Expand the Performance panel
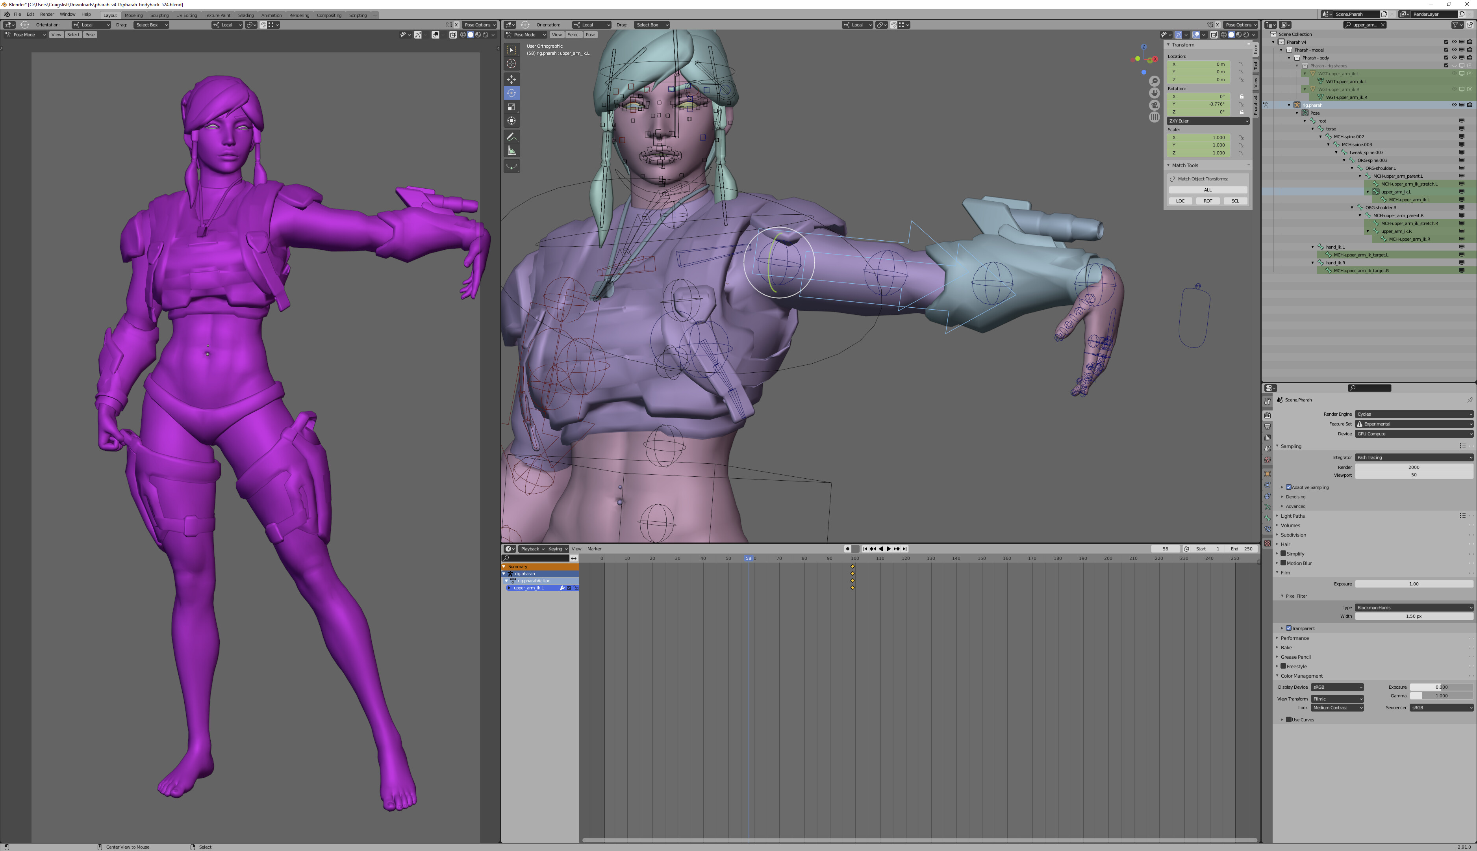This screenshot has width=1477, height=851. coord(1295,638)
